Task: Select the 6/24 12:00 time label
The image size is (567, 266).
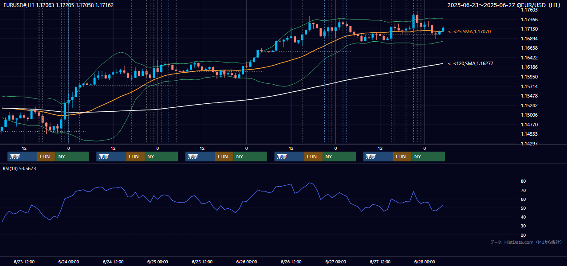Action: click(113, 262)
